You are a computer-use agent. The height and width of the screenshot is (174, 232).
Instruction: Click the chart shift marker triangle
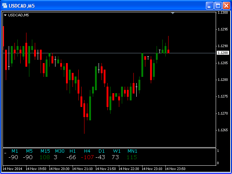tap(173, 13)
